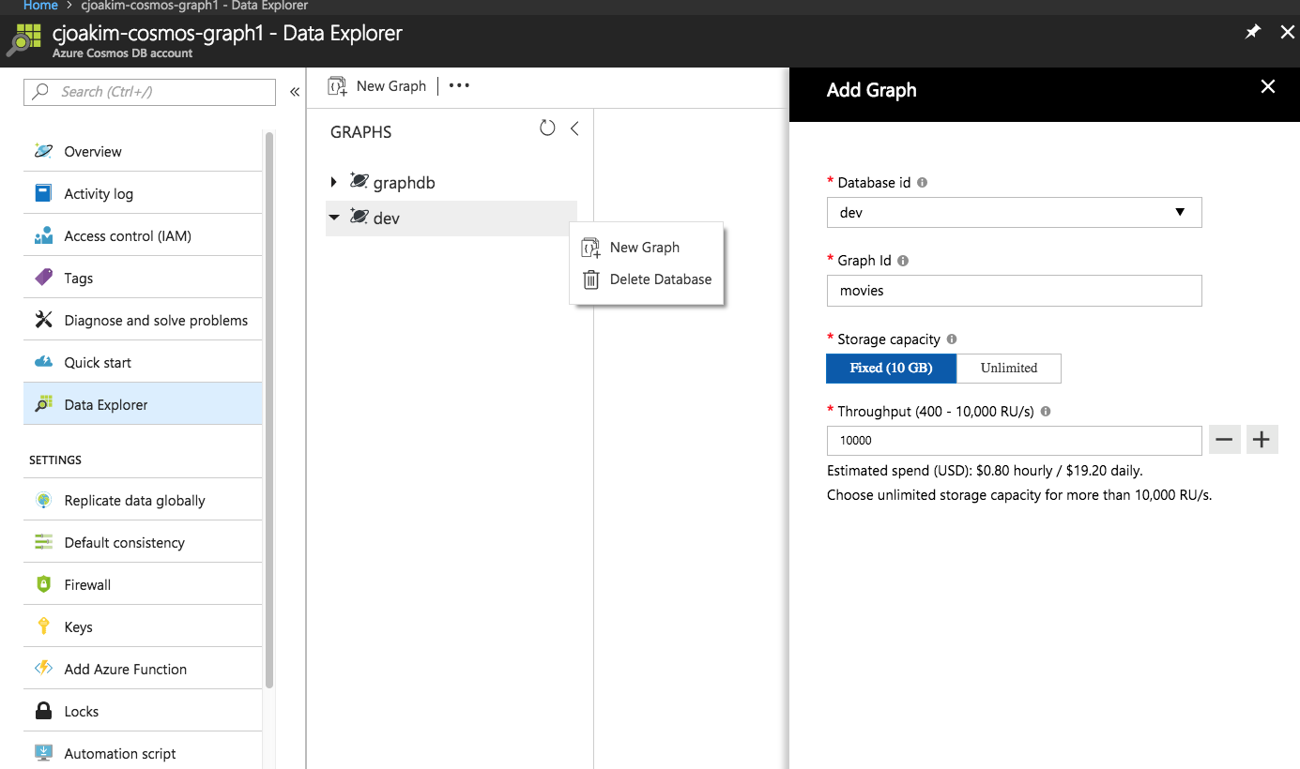Select dev in the graphs tree
The width and height of the screenshot is (1300, 769).
[x=387, y=219]
